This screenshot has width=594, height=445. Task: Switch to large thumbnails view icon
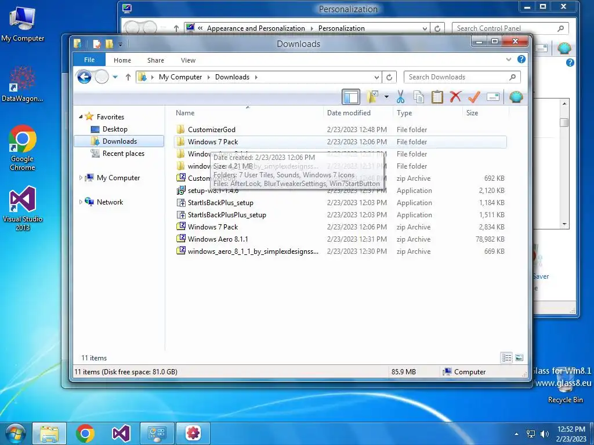(519, 358)
